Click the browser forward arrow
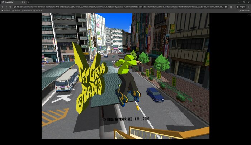This screenshot has width=251, height=145. pyautogui.click(x=6, y=6)
